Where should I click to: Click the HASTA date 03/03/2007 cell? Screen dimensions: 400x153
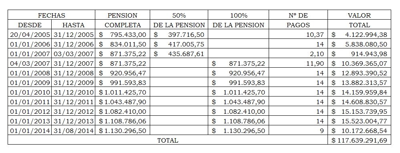click(73, 54)
